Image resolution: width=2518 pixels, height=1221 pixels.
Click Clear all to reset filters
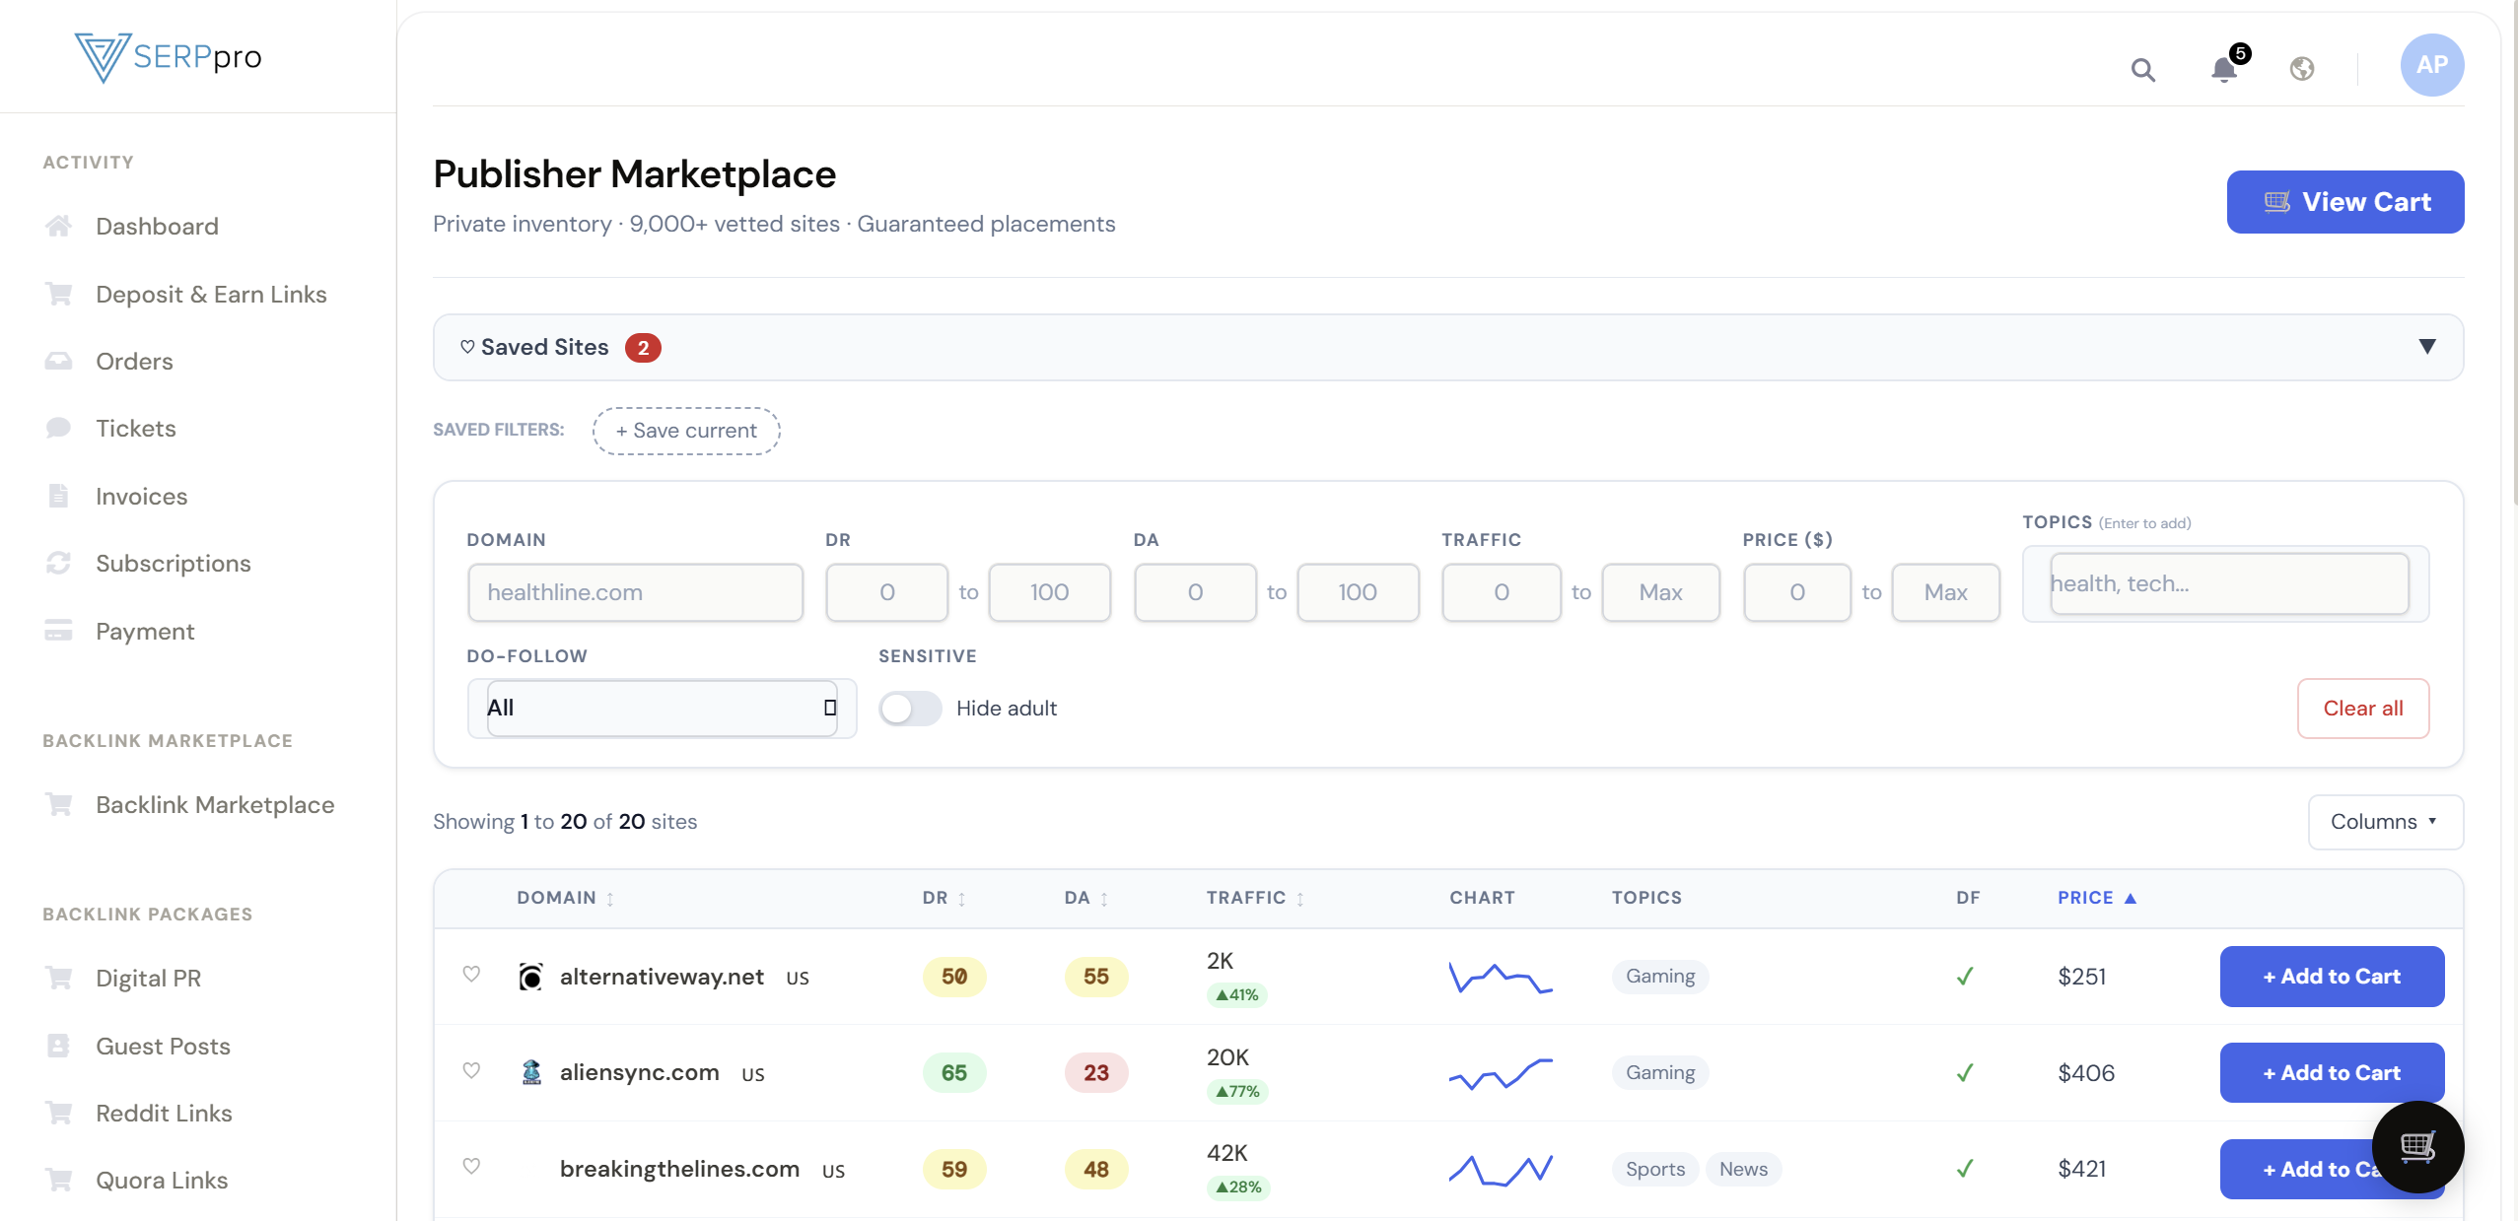(2361, 708)
